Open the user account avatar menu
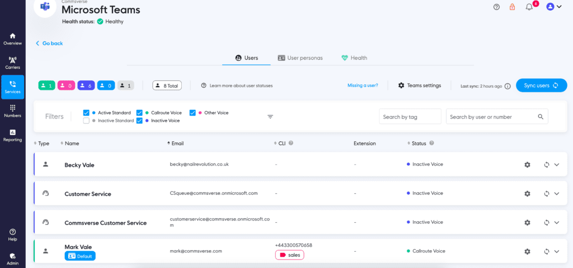 pyautogui.click(x=553, y=7)
